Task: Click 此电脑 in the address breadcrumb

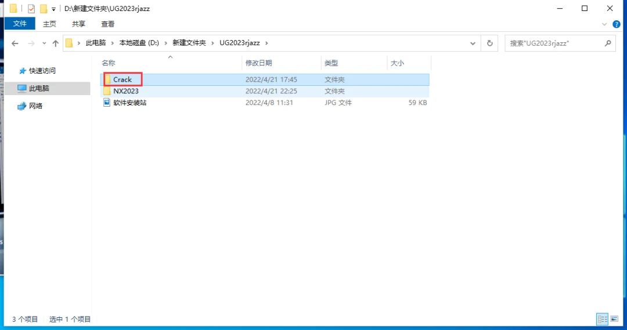Action: [96, 43]
